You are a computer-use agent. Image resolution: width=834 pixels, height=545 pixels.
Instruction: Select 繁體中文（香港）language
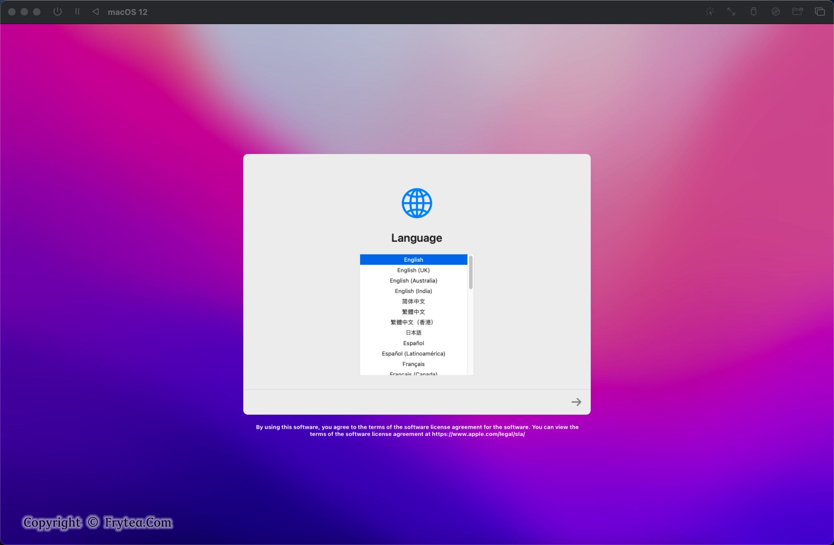pos(414,322)
